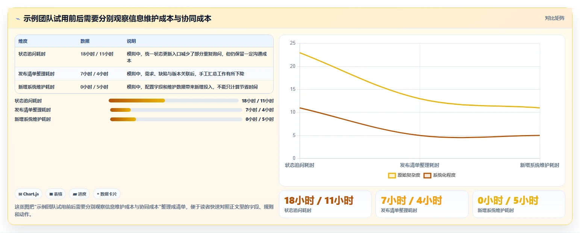Click the 数据卡片 tag chip

(x=107, y=194)
